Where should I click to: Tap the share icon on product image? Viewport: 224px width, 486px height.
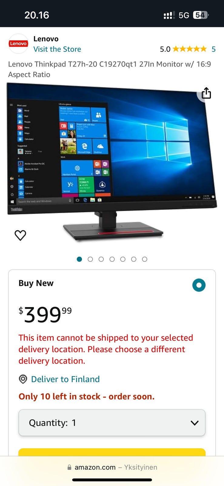tap(206, 93)
